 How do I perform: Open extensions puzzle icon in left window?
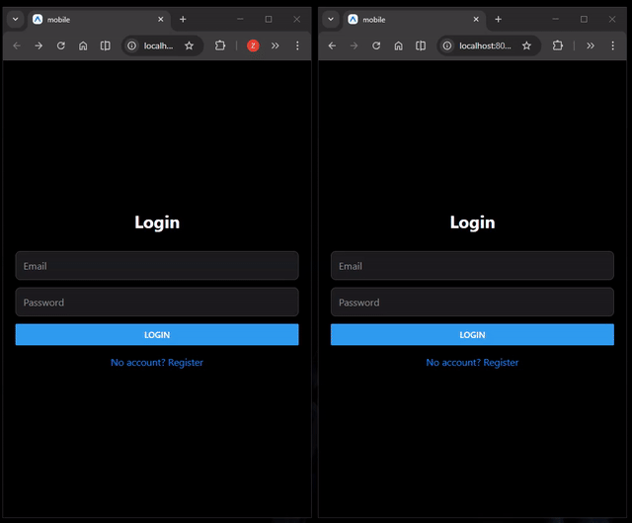point(220,45)
